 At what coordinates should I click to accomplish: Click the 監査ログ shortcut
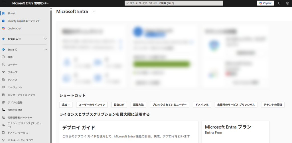(119, 105)
